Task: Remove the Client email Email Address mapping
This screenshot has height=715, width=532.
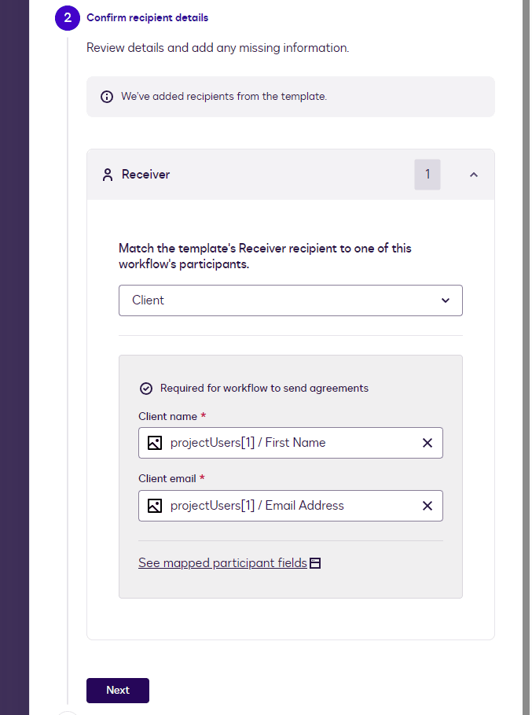Action: [x=427, y=506]
